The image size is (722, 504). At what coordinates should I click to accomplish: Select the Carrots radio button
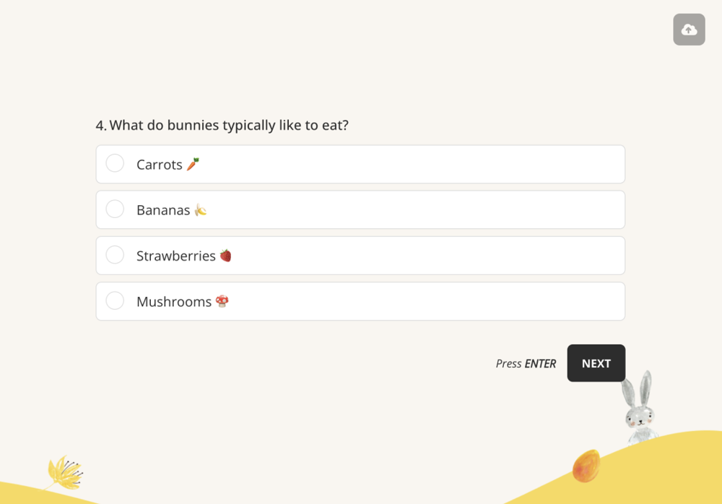(115, 163)
